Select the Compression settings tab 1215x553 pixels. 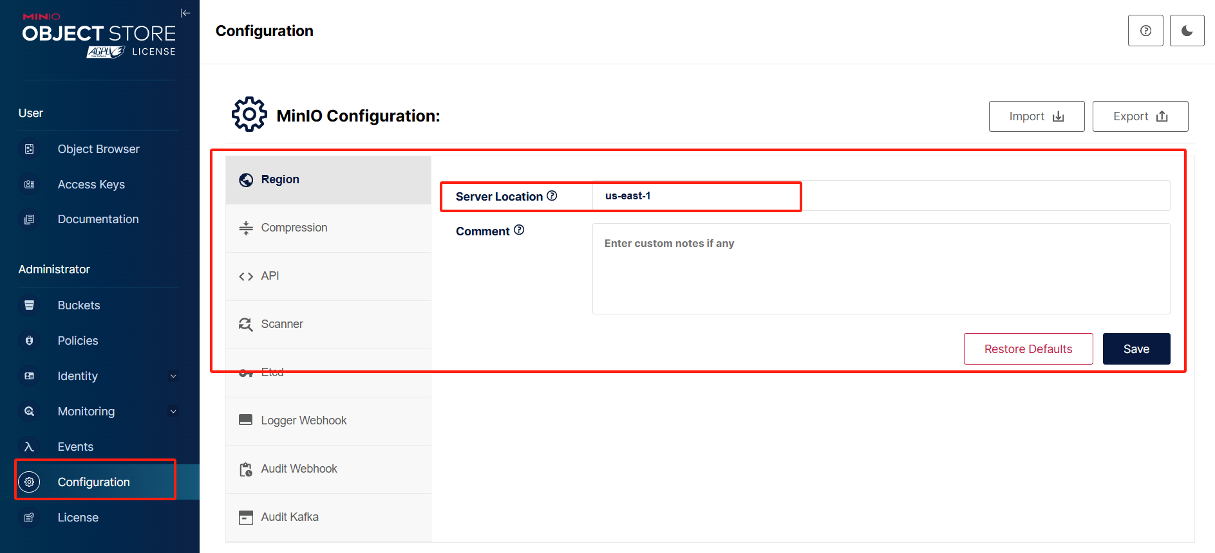point(294,228)
